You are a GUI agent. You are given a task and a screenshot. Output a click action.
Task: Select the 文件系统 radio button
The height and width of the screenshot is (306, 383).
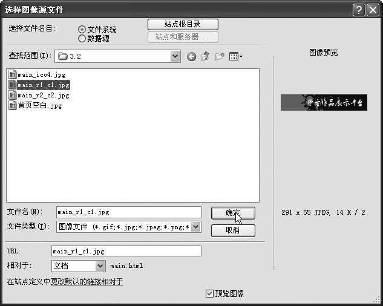(82, 30)
